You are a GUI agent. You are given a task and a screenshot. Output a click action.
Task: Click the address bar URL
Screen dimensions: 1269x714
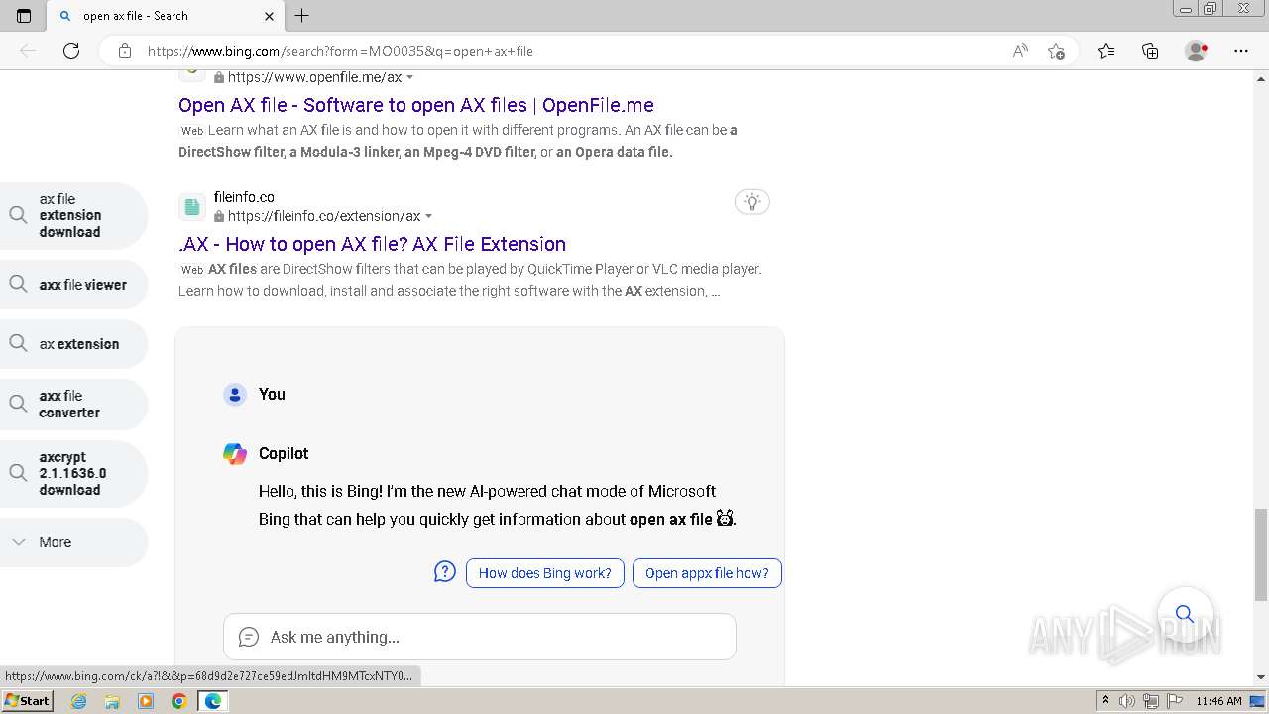click(x=340, y=51)
